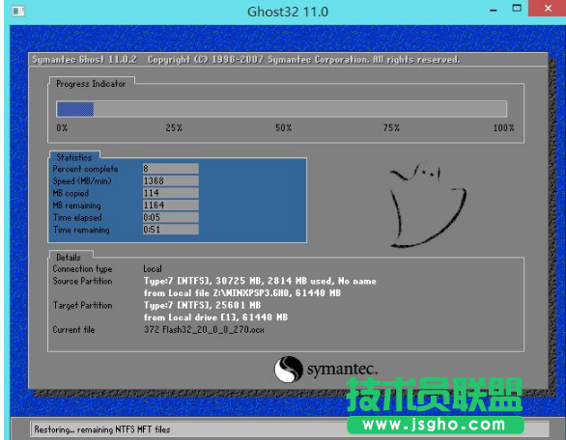The image size is (566, 440).
Task: Click the Restoring status bar message
Action: (x=102, y=429)
